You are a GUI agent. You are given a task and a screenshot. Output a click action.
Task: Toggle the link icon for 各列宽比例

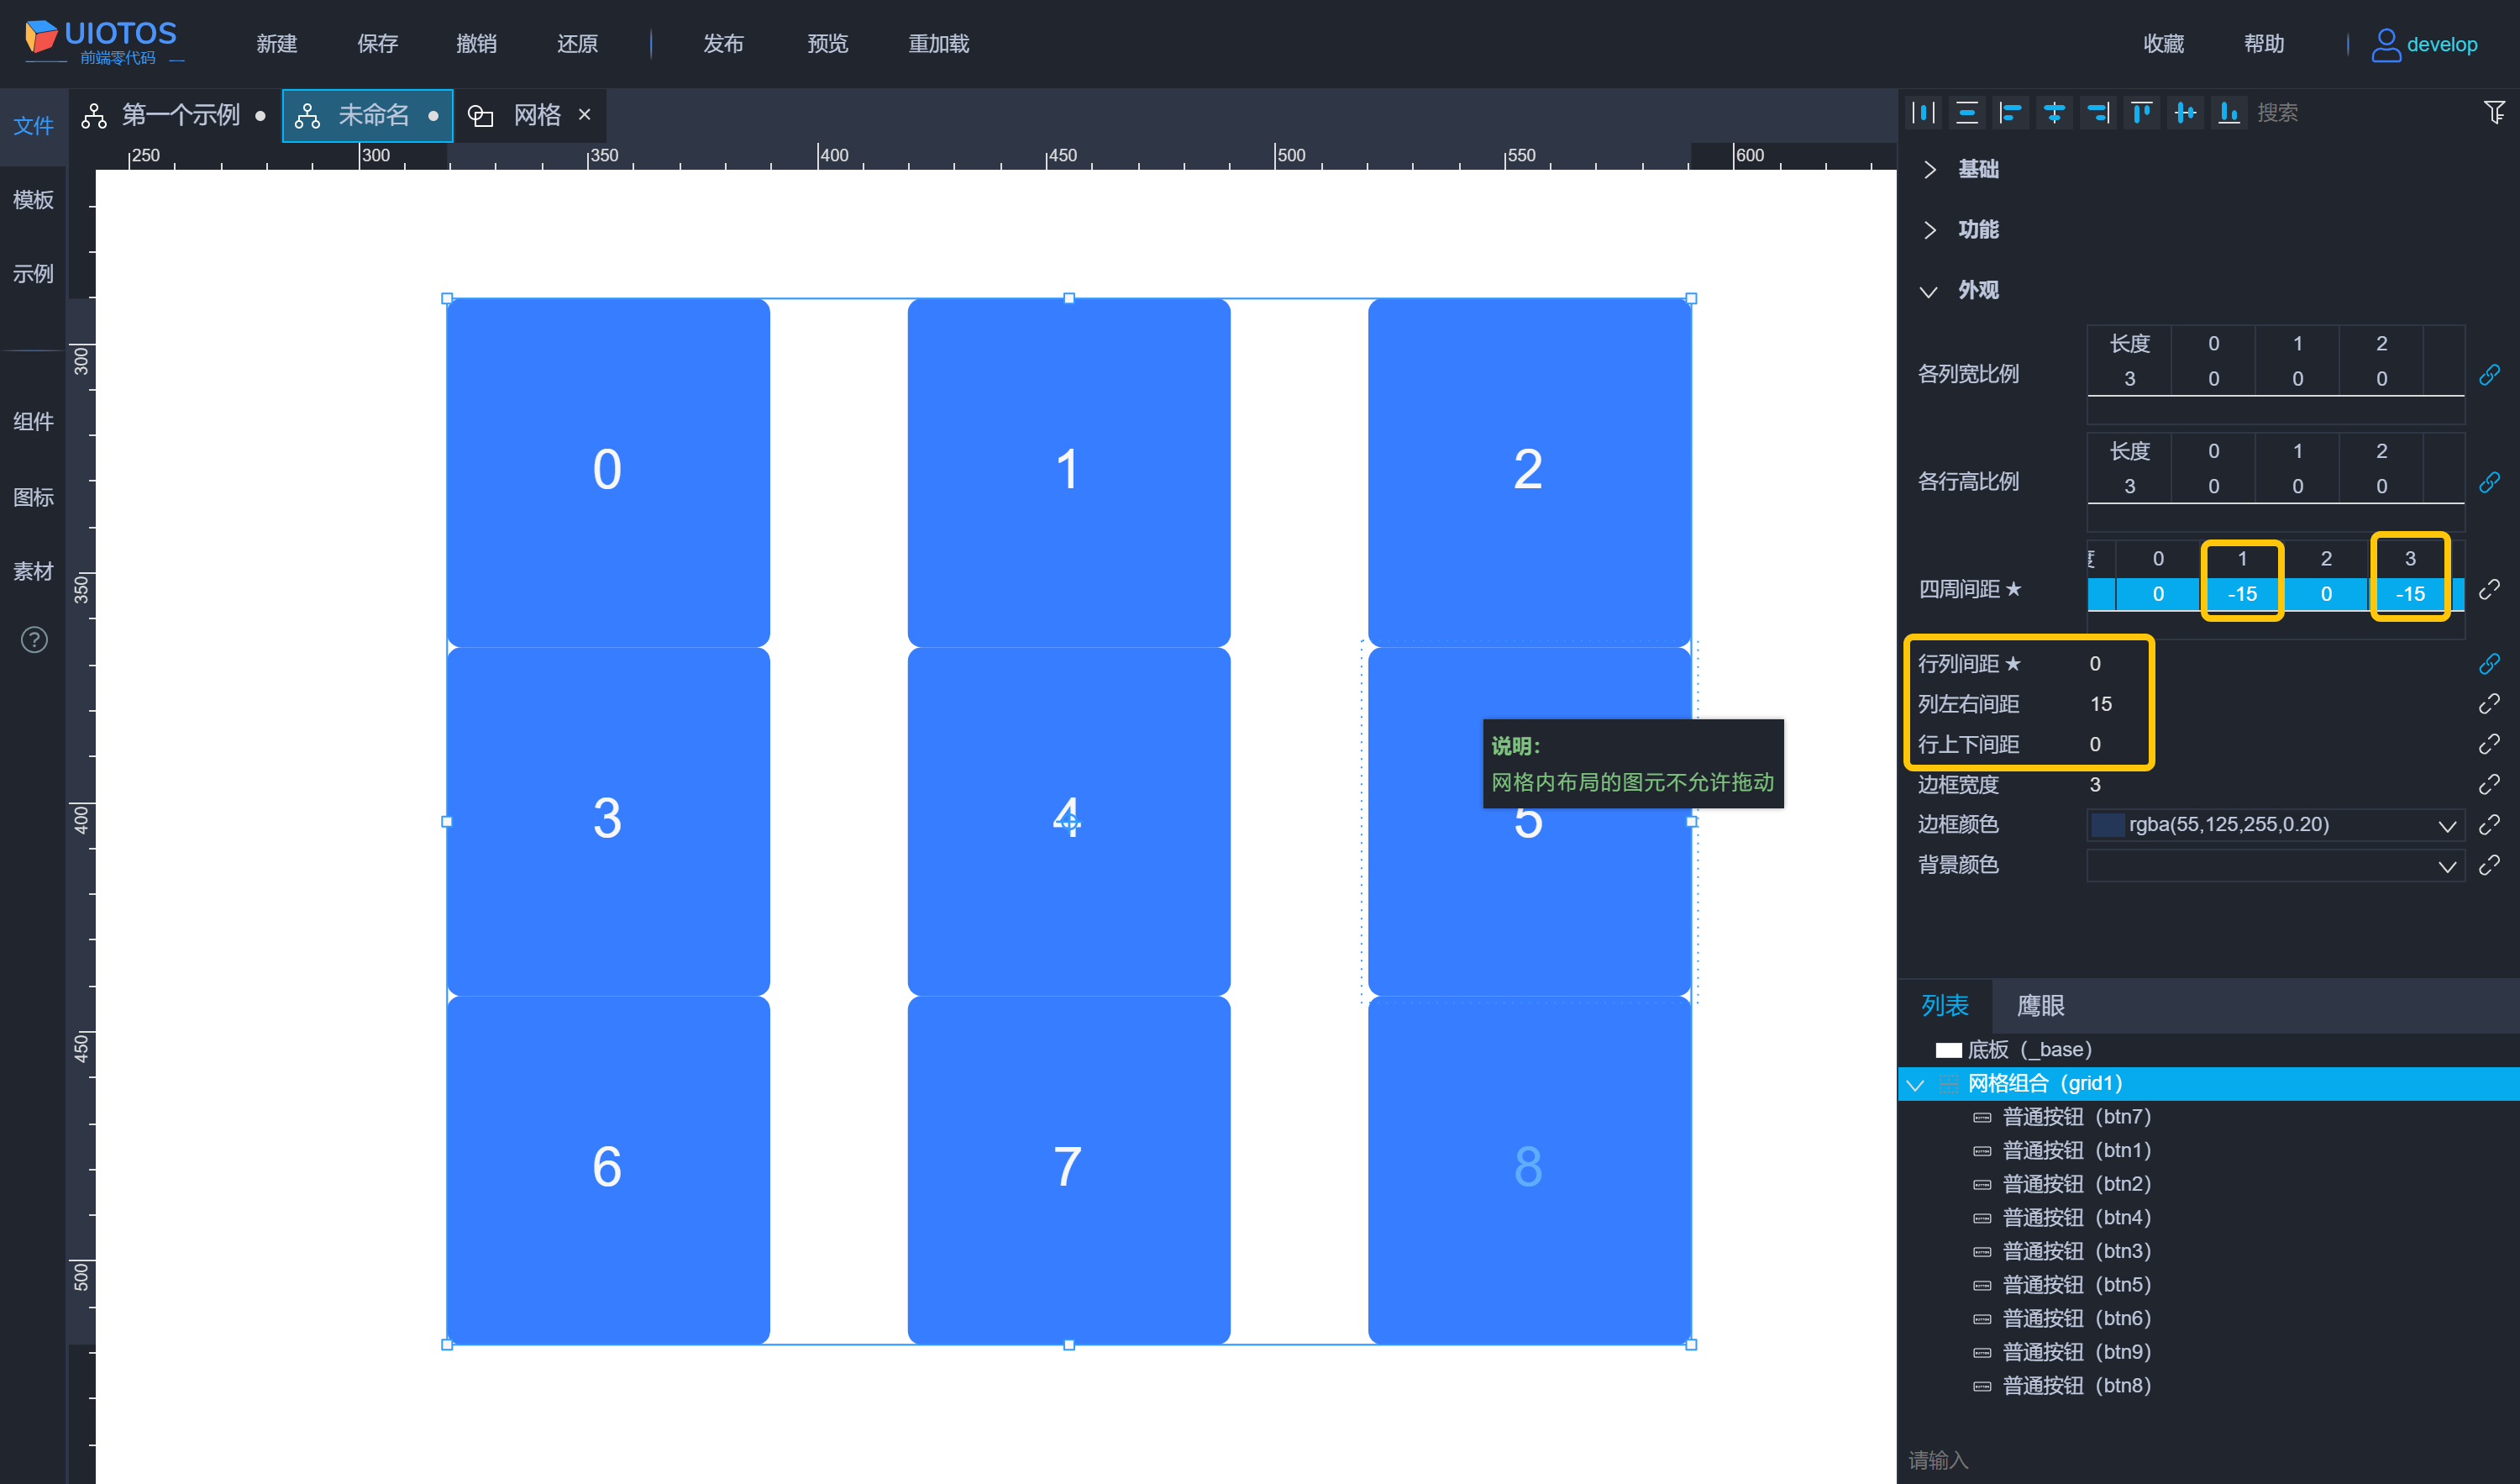coord(2489,374)
